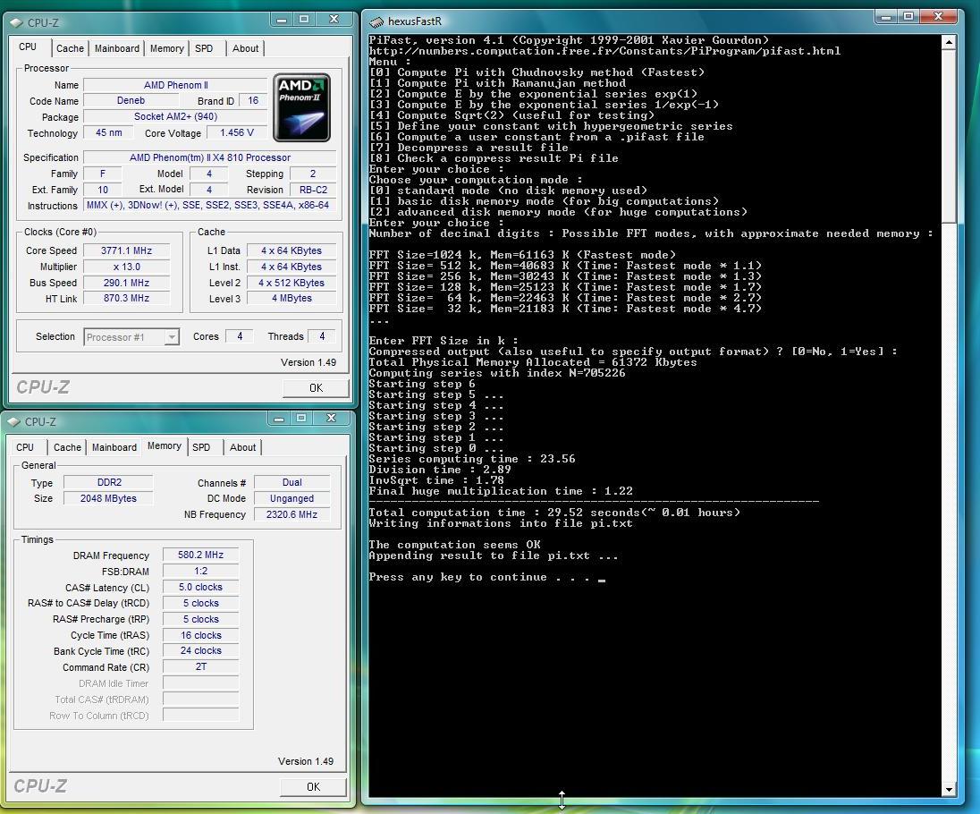This screenshot has width=980, height=814.
Task: Click the bottom CPU-Z title bar icon
Action: 13,422
